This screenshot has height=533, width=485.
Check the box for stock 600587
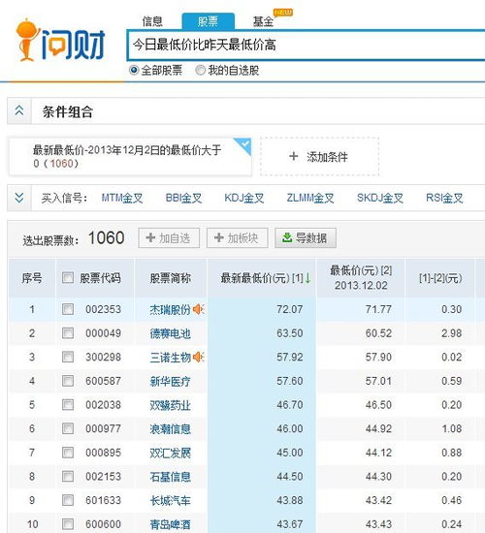tap(68, 381)
